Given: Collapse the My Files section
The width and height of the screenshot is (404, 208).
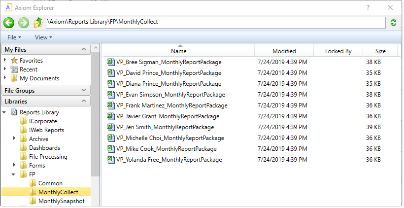Looking at the screenshot, I should click(x=84, y=50).
